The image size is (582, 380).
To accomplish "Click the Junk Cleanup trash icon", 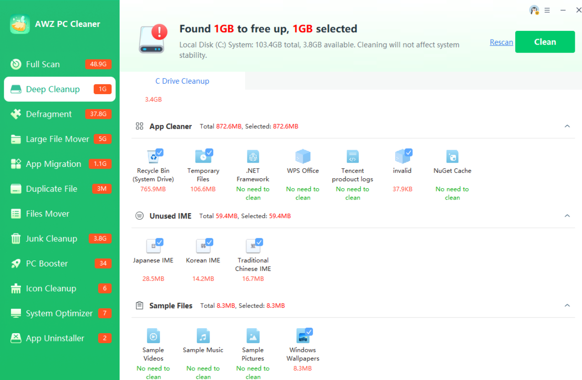I will 16,239.
